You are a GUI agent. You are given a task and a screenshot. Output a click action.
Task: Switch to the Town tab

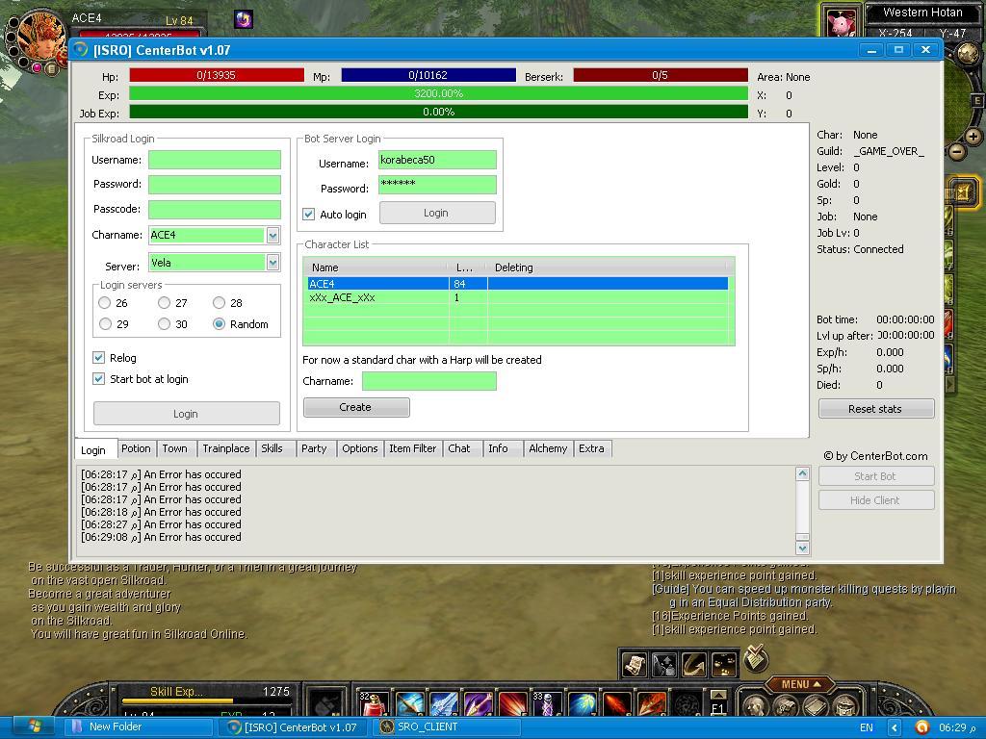tap(175, 448)
